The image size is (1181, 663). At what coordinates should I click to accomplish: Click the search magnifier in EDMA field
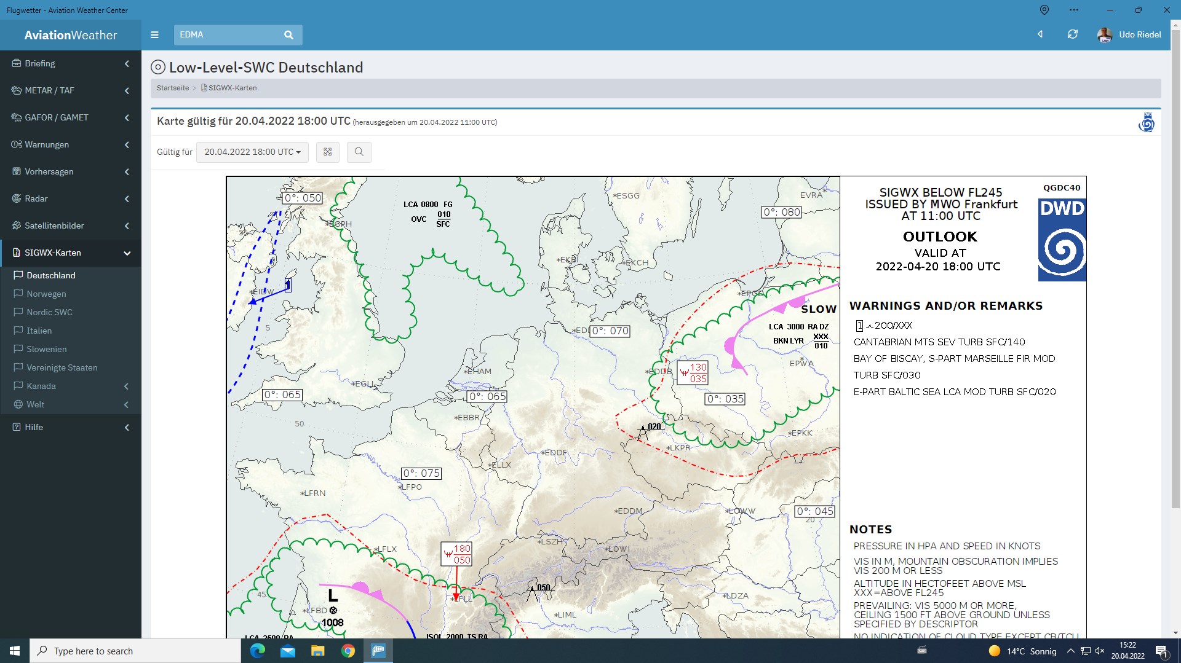pyautogui.click(x=288, y=35)
